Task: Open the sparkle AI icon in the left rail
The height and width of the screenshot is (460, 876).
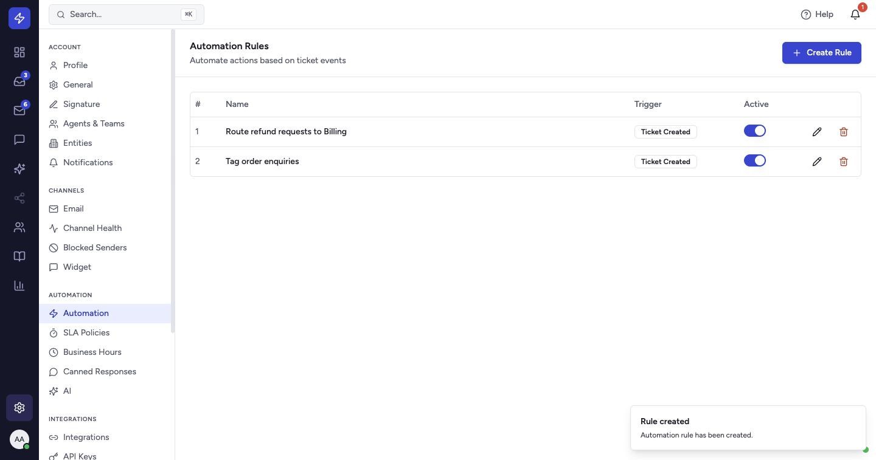Action: (19, 169)
